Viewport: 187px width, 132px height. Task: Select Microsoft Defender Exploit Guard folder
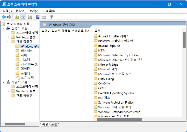(118, 55)
